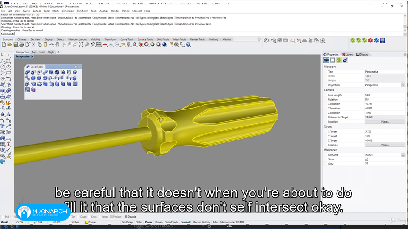
Task: Toggle Grid Snap in status bar
Action: point(127,222)
